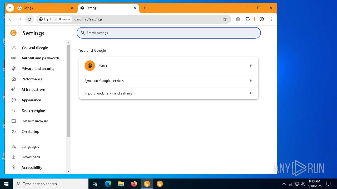Viewport: 337px width, 189px height.
Task: Launch Firefox from taskbar
Action: pyautogui.click(x=134, y=184)
